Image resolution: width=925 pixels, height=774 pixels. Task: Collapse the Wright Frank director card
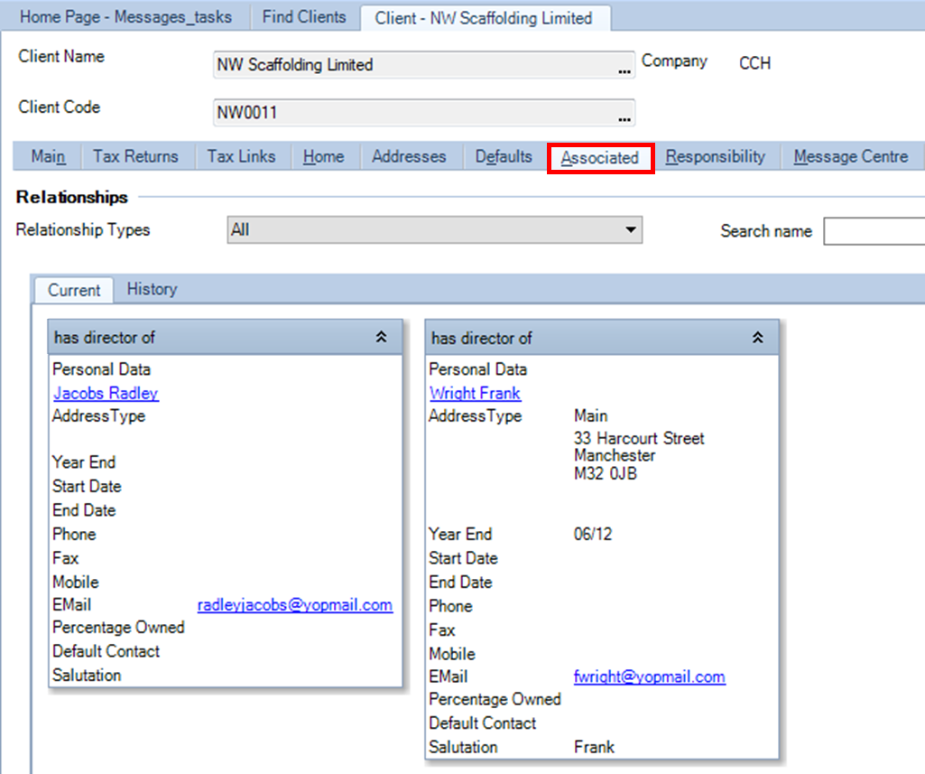(757, 338)
